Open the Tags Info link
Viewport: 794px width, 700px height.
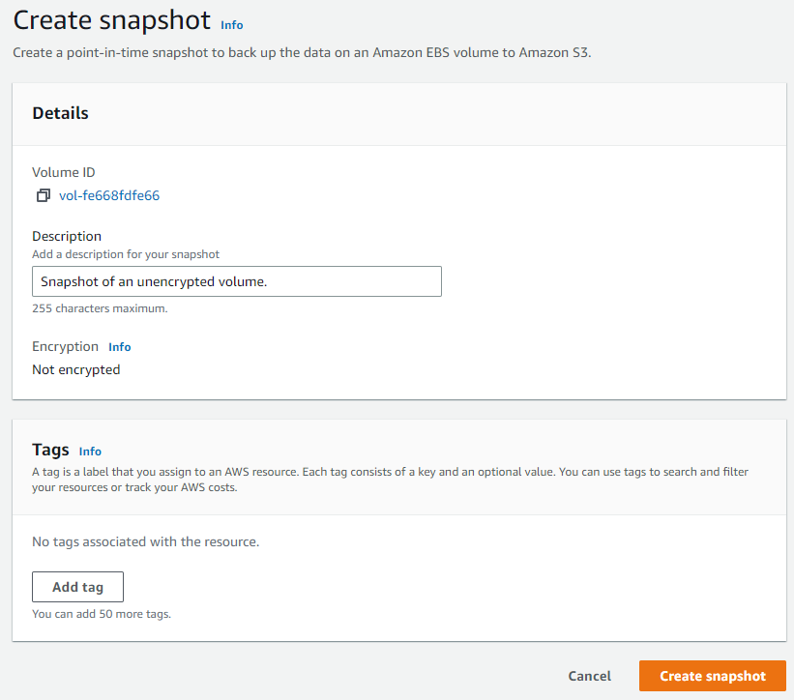[x=90, y=451]
